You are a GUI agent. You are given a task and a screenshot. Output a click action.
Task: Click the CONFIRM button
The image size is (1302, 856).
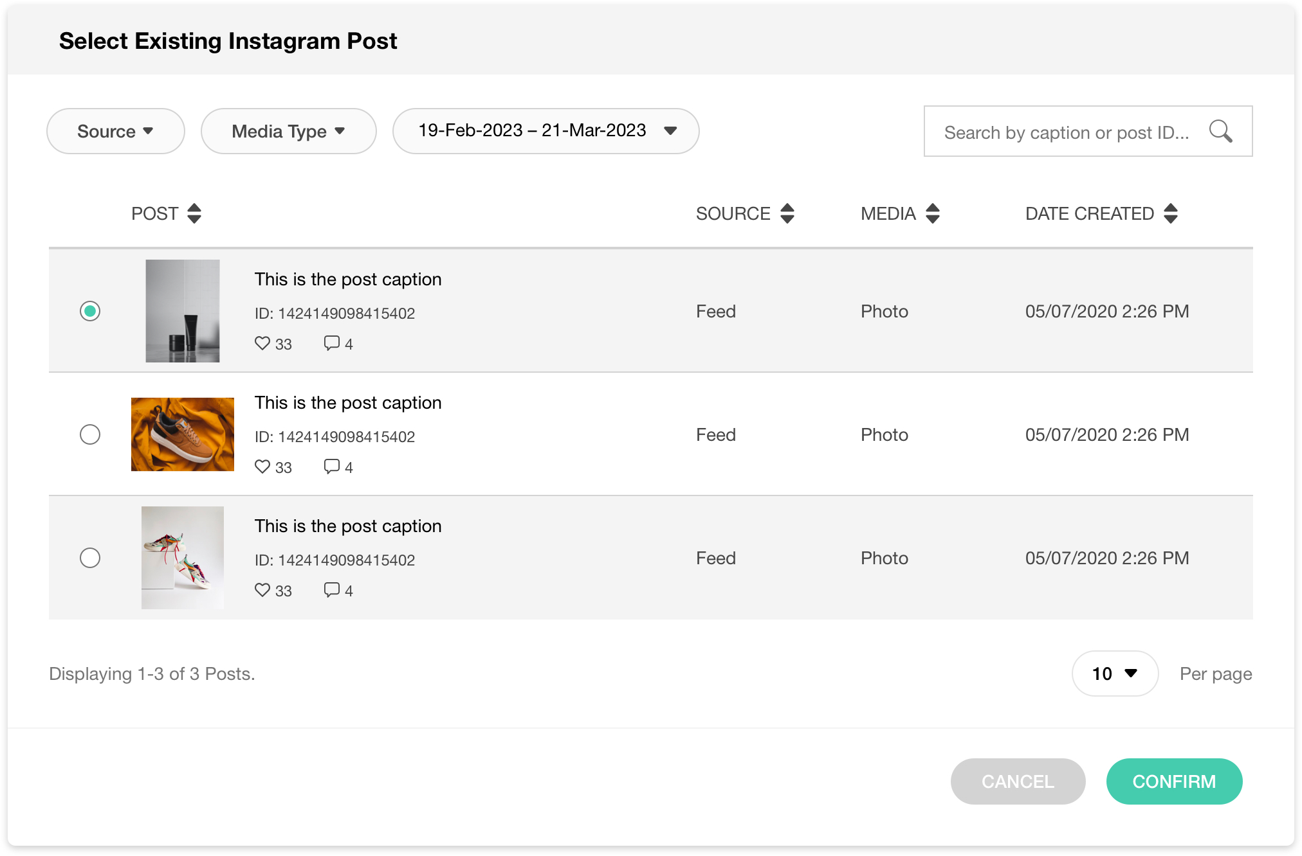coord(1174,781)
